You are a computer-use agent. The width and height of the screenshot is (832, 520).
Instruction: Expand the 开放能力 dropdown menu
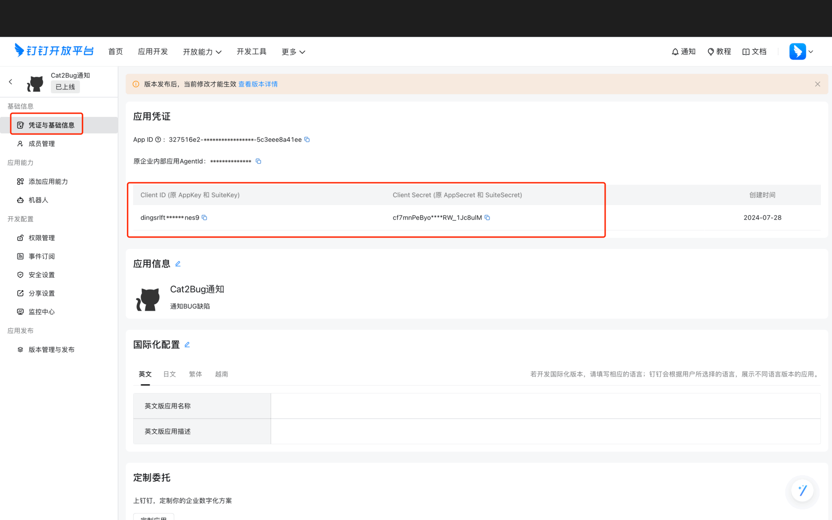point(202,51)
